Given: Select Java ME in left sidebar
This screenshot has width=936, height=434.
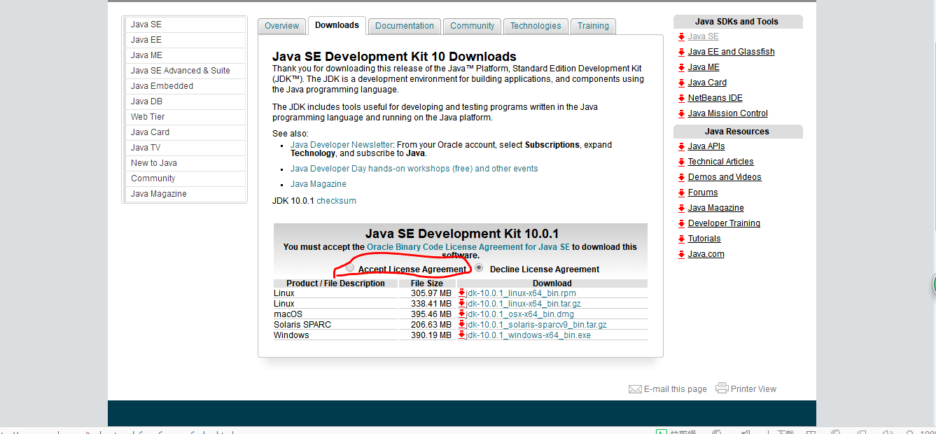Looking at the screenshot, I should pos(185,55).
